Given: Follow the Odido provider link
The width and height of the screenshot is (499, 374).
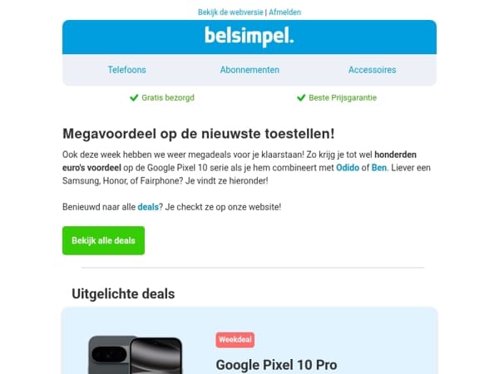Looking at the screenshot, I should [x=348, y=168].
